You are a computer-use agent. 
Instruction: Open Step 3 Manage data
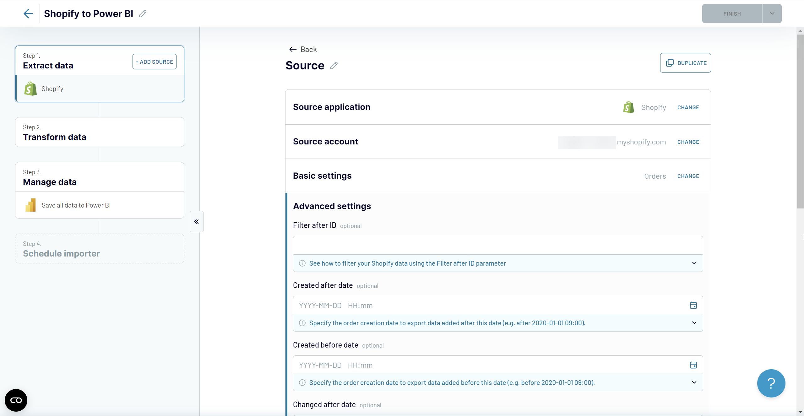point(100,177)
